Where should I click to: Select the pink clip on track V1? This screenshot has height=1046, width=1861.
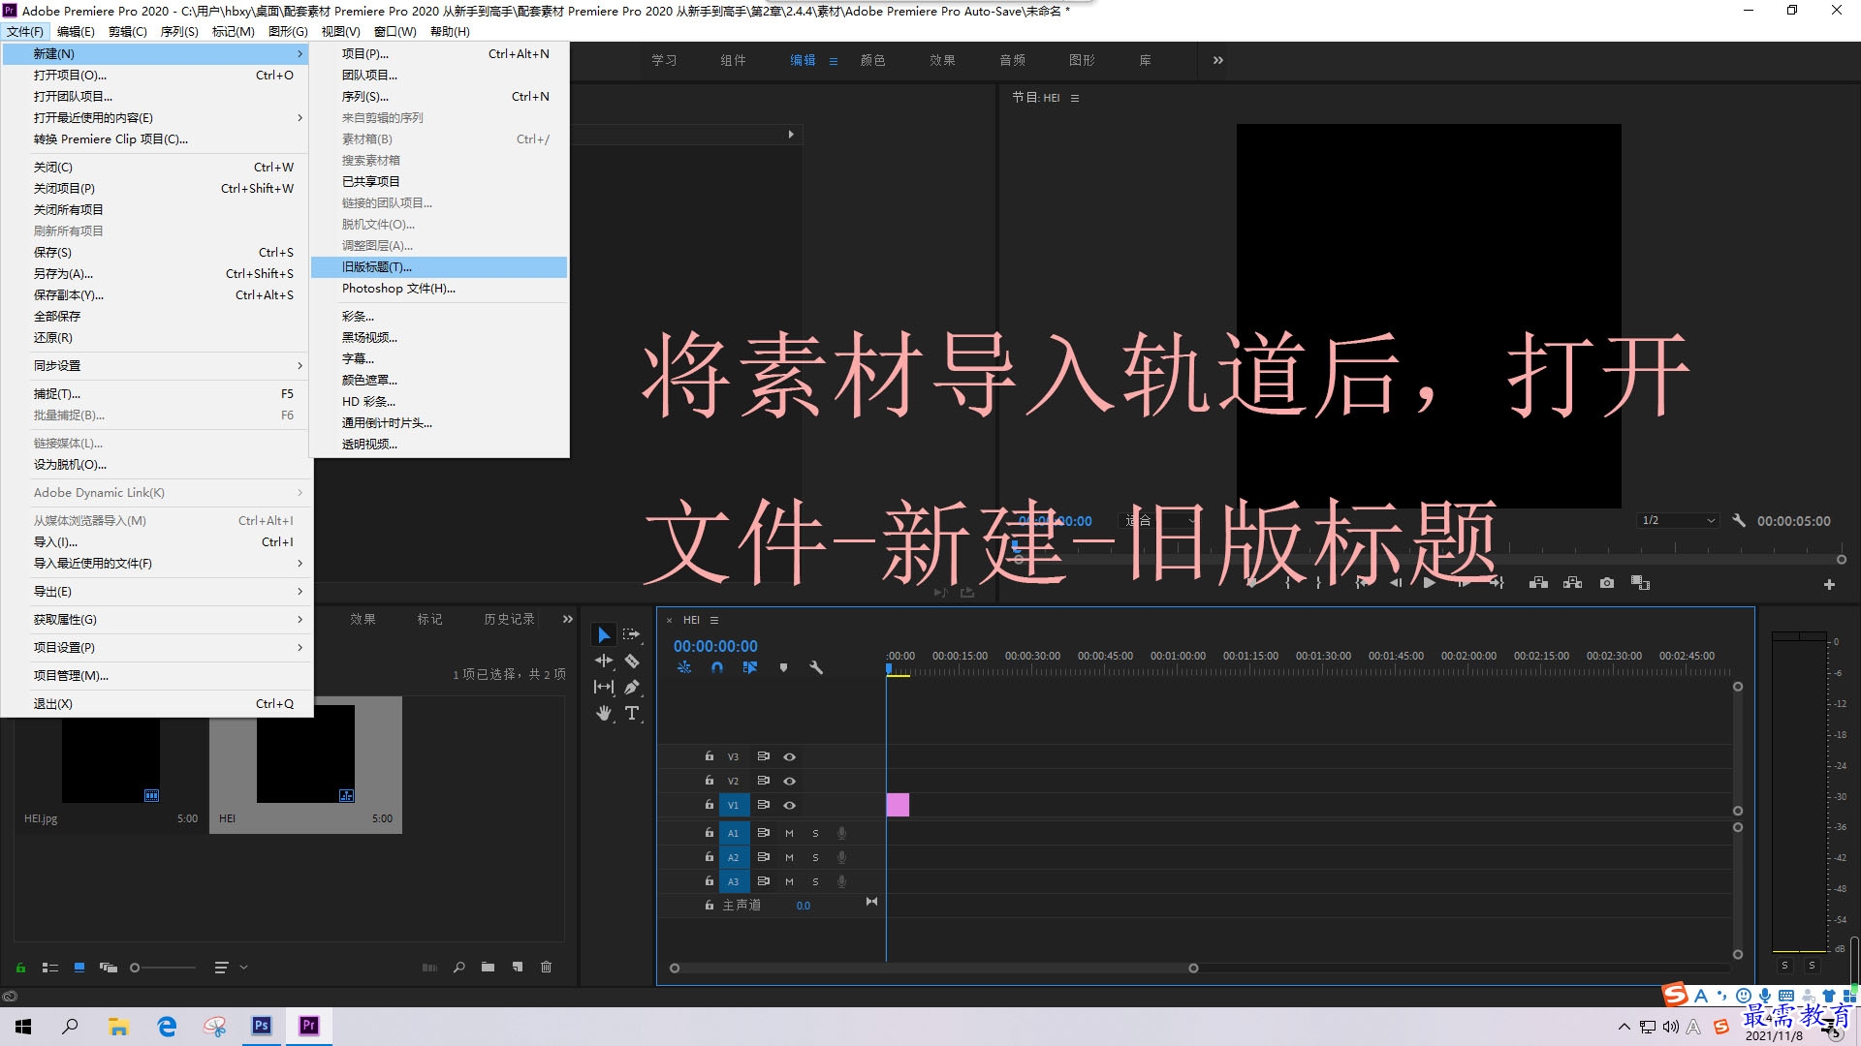pyautogui.click(x=898, y=805)
